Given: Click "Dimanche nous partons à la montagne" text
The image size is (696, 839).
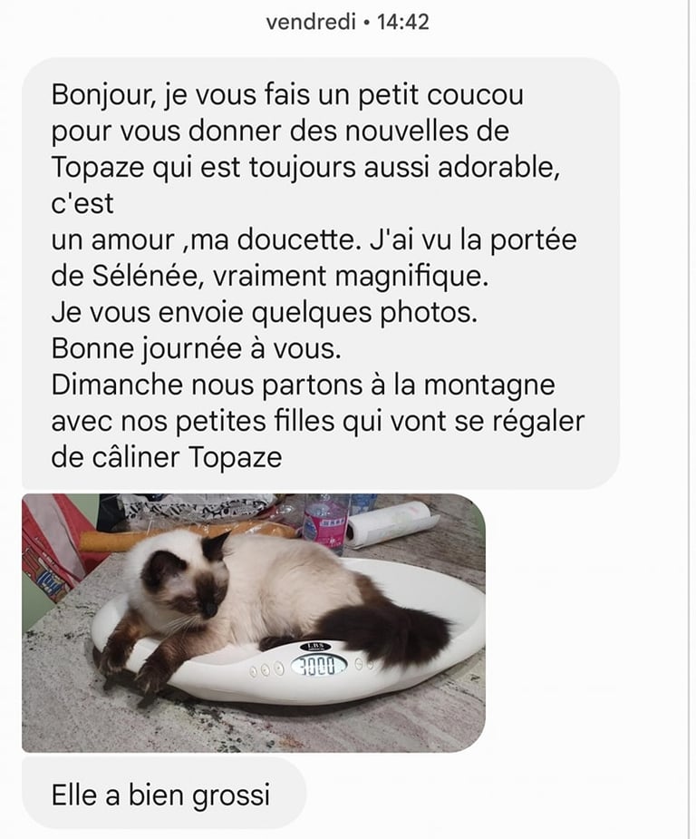Looking at the screenshot, I should click(303, 385).
